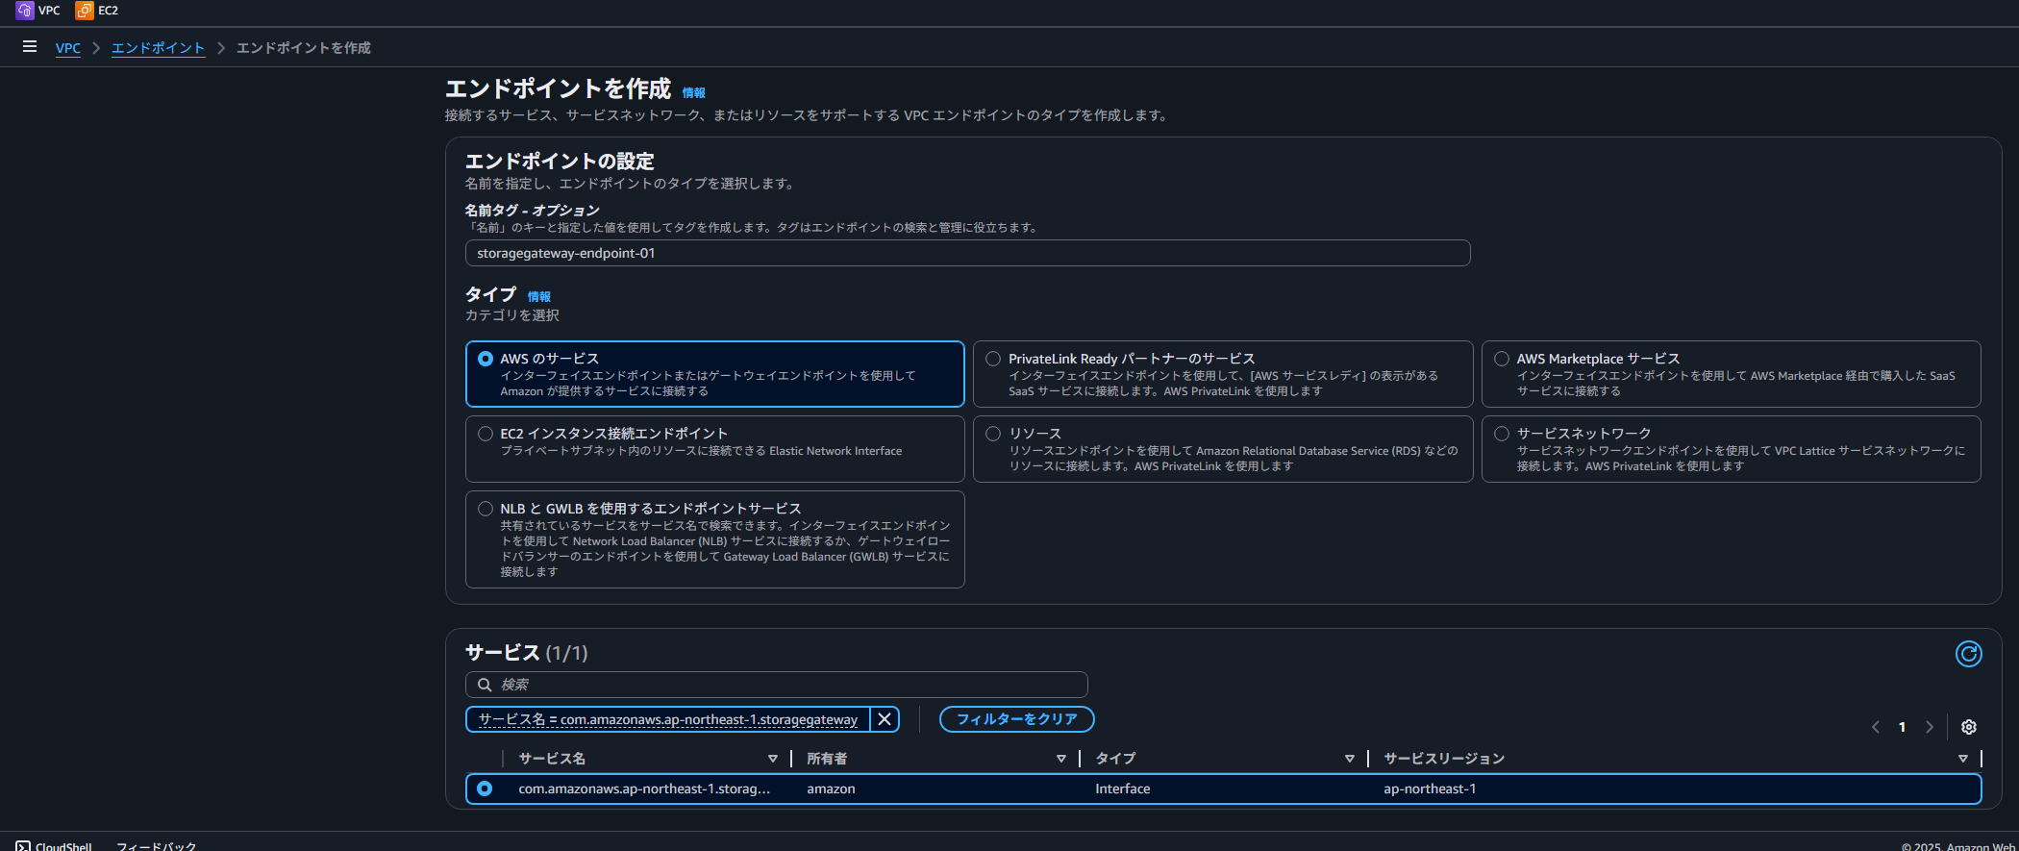2019x851 pixels.
Task: Sort by 所有者 column arrow
Action: [x=1060, y=759]
